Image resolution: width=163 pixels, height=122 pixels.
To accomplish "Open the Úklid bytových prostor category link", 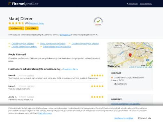I will 23,44.
